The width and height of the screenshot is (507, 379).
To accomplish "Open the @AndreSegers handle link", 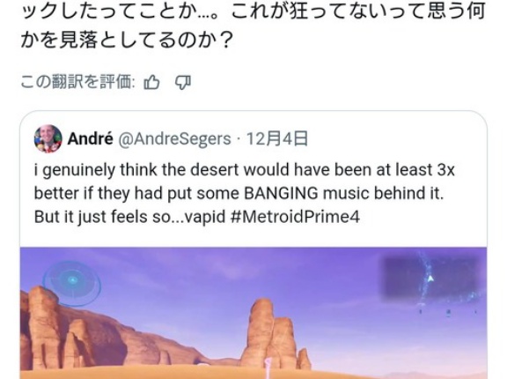I will coord(174,139).
